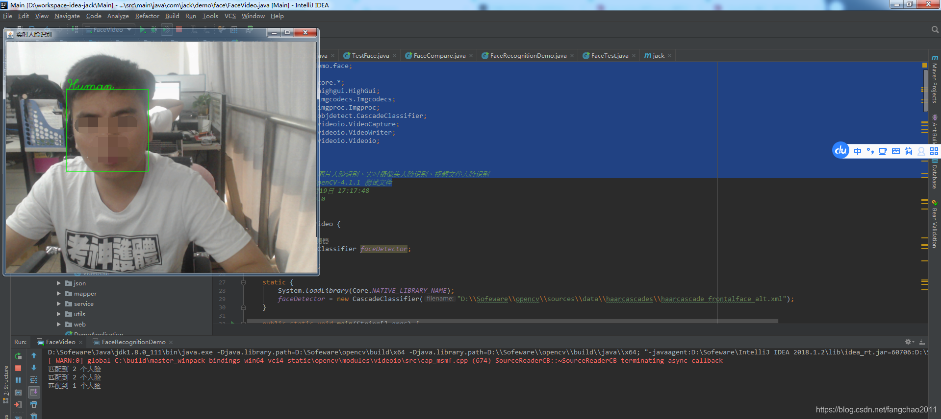
Task: Open IME user account icon
Action: tap(921, 151)
